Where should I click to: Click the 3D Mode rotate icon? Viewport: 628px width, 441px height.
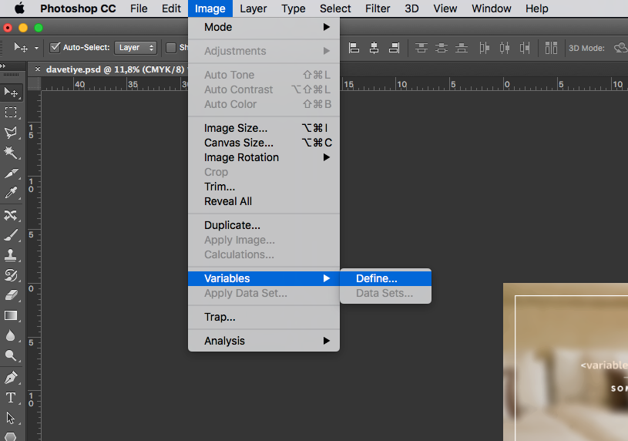pos(621,48)
